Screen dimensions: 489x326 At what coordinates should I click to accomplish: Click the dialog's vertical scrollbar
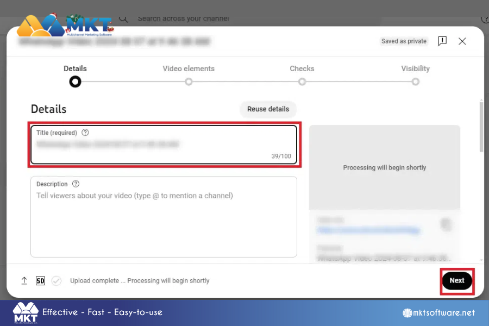(481, 127)
